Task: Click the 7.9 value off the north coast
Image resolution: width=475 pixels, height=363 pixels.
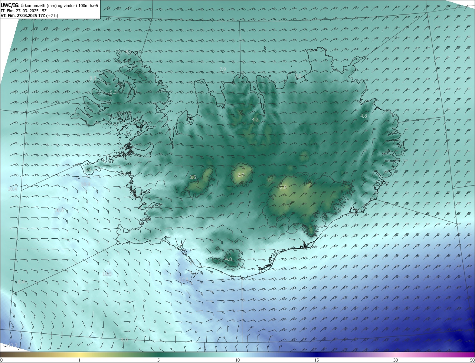Action: tap(223, 69)
